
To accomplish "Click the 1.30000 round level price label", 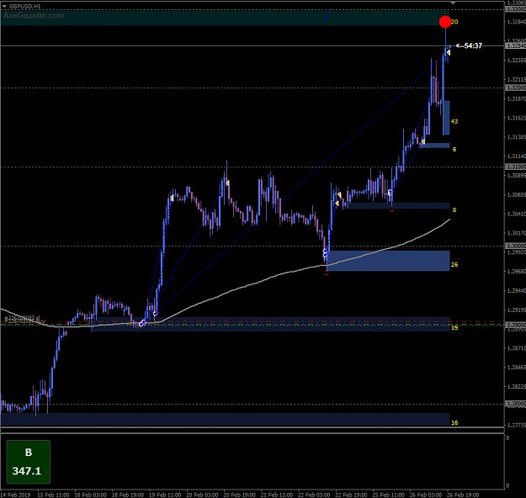I will tap(515, 246).
